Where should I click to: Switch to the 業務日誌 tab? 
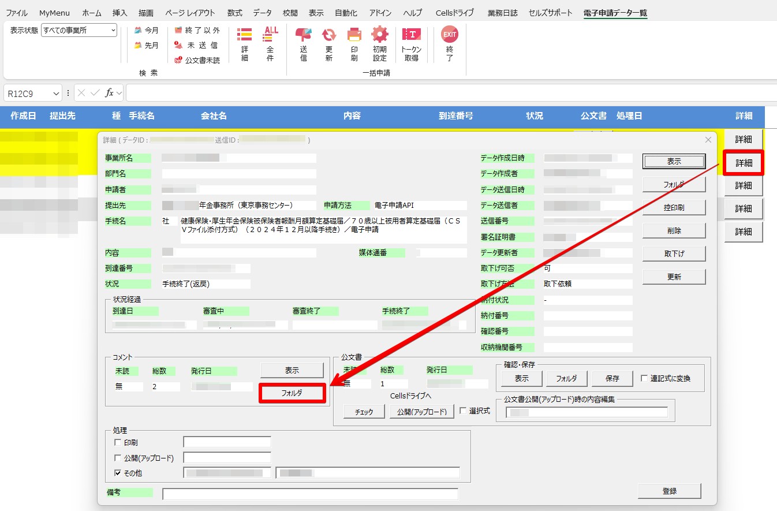502,13
